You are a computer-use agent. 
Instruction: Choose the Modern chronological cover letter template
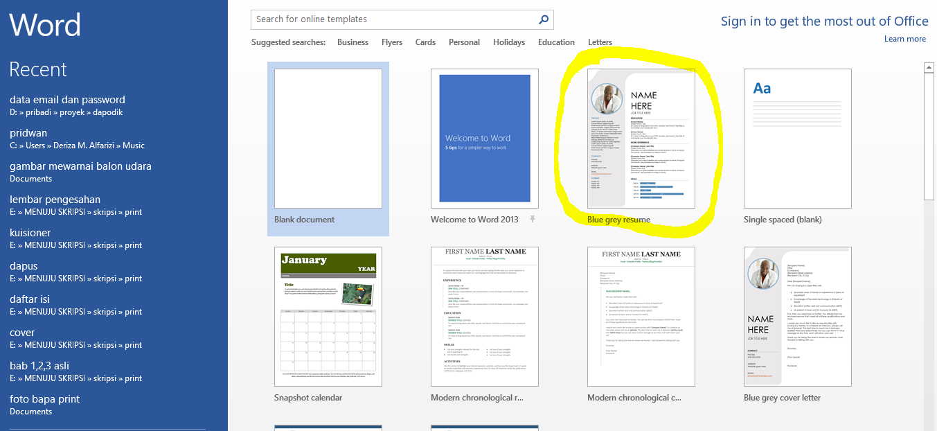coord(641,317)
